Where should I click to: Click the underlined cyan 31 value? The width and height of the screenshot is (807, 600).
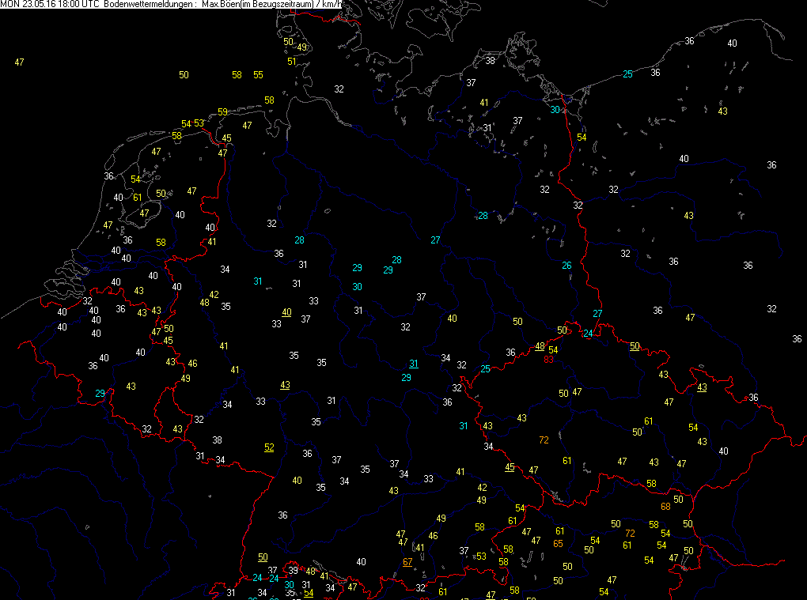point(413,364)
